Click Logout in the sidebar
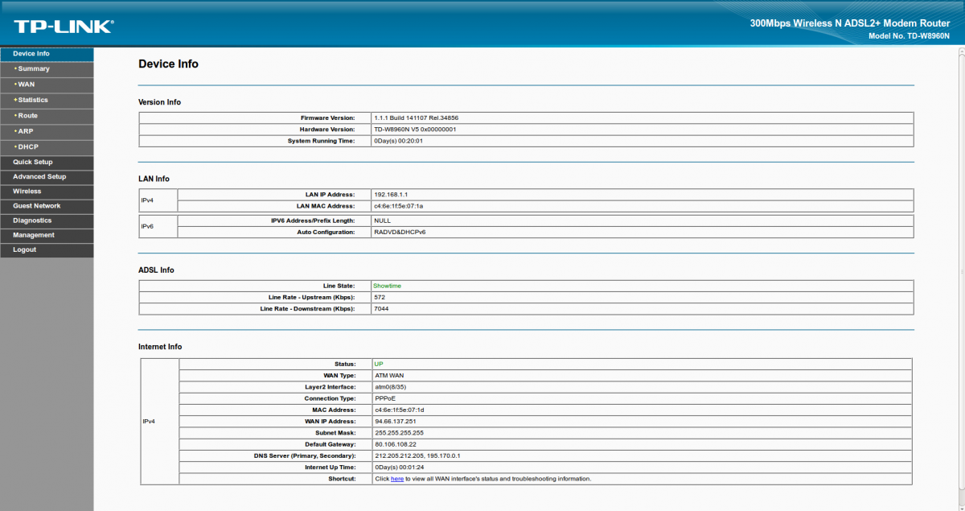This screenshot has width=965, height=511. point(47,249)
